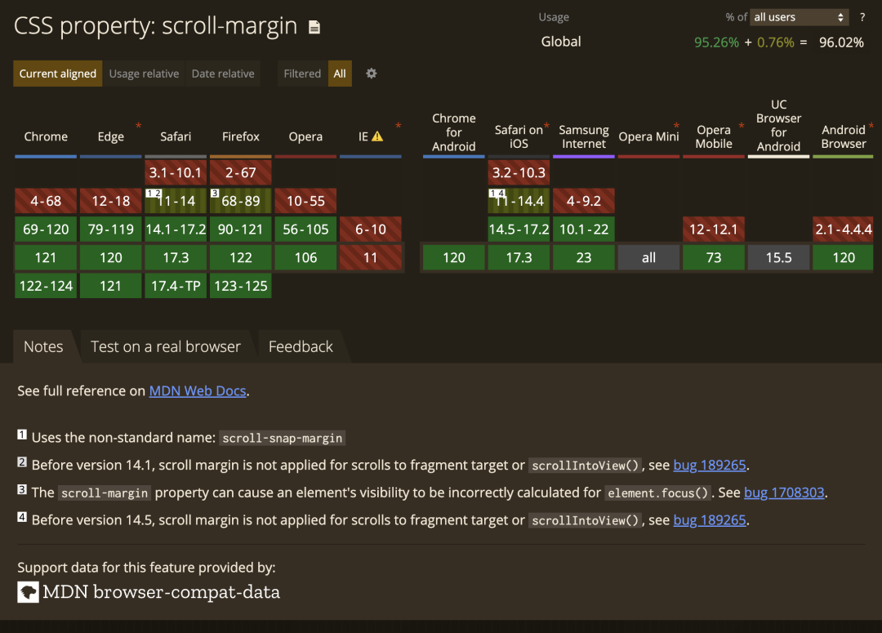The height and width of the screenshot is (633, 882).
Task: Click Safari on iOS 11-14.4 cell
Action: (x=519, y=201)
